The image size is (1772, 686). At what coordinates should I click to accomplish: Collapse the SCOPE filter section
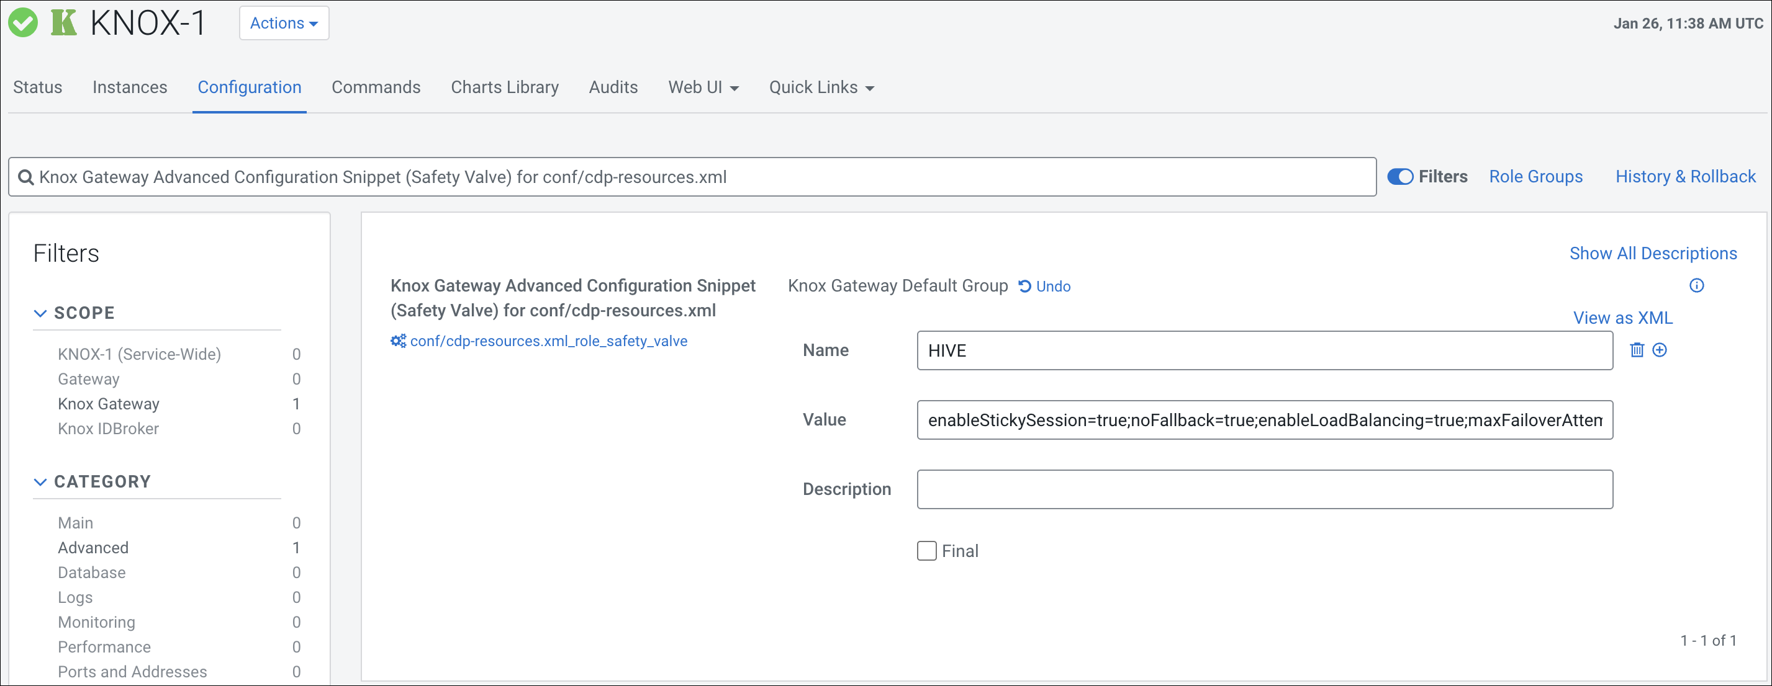[x=40, y=313]
